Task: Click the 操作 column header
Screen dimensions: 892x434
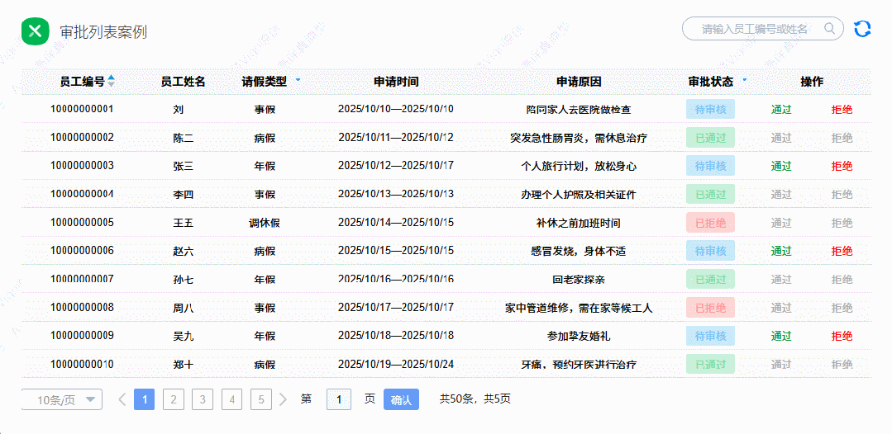Action: [x=812, y=82]
